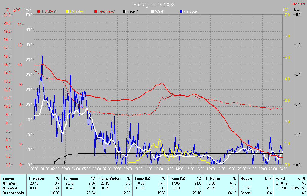Click the black Regen legend swatch
This screenshot has width=307, height=196.
(124, 11)
